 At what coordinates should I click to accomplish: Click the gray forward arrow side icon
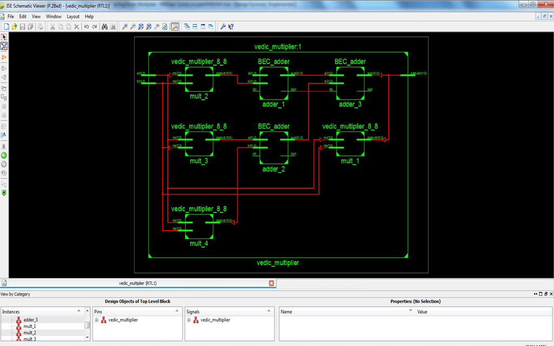point(4,164)
